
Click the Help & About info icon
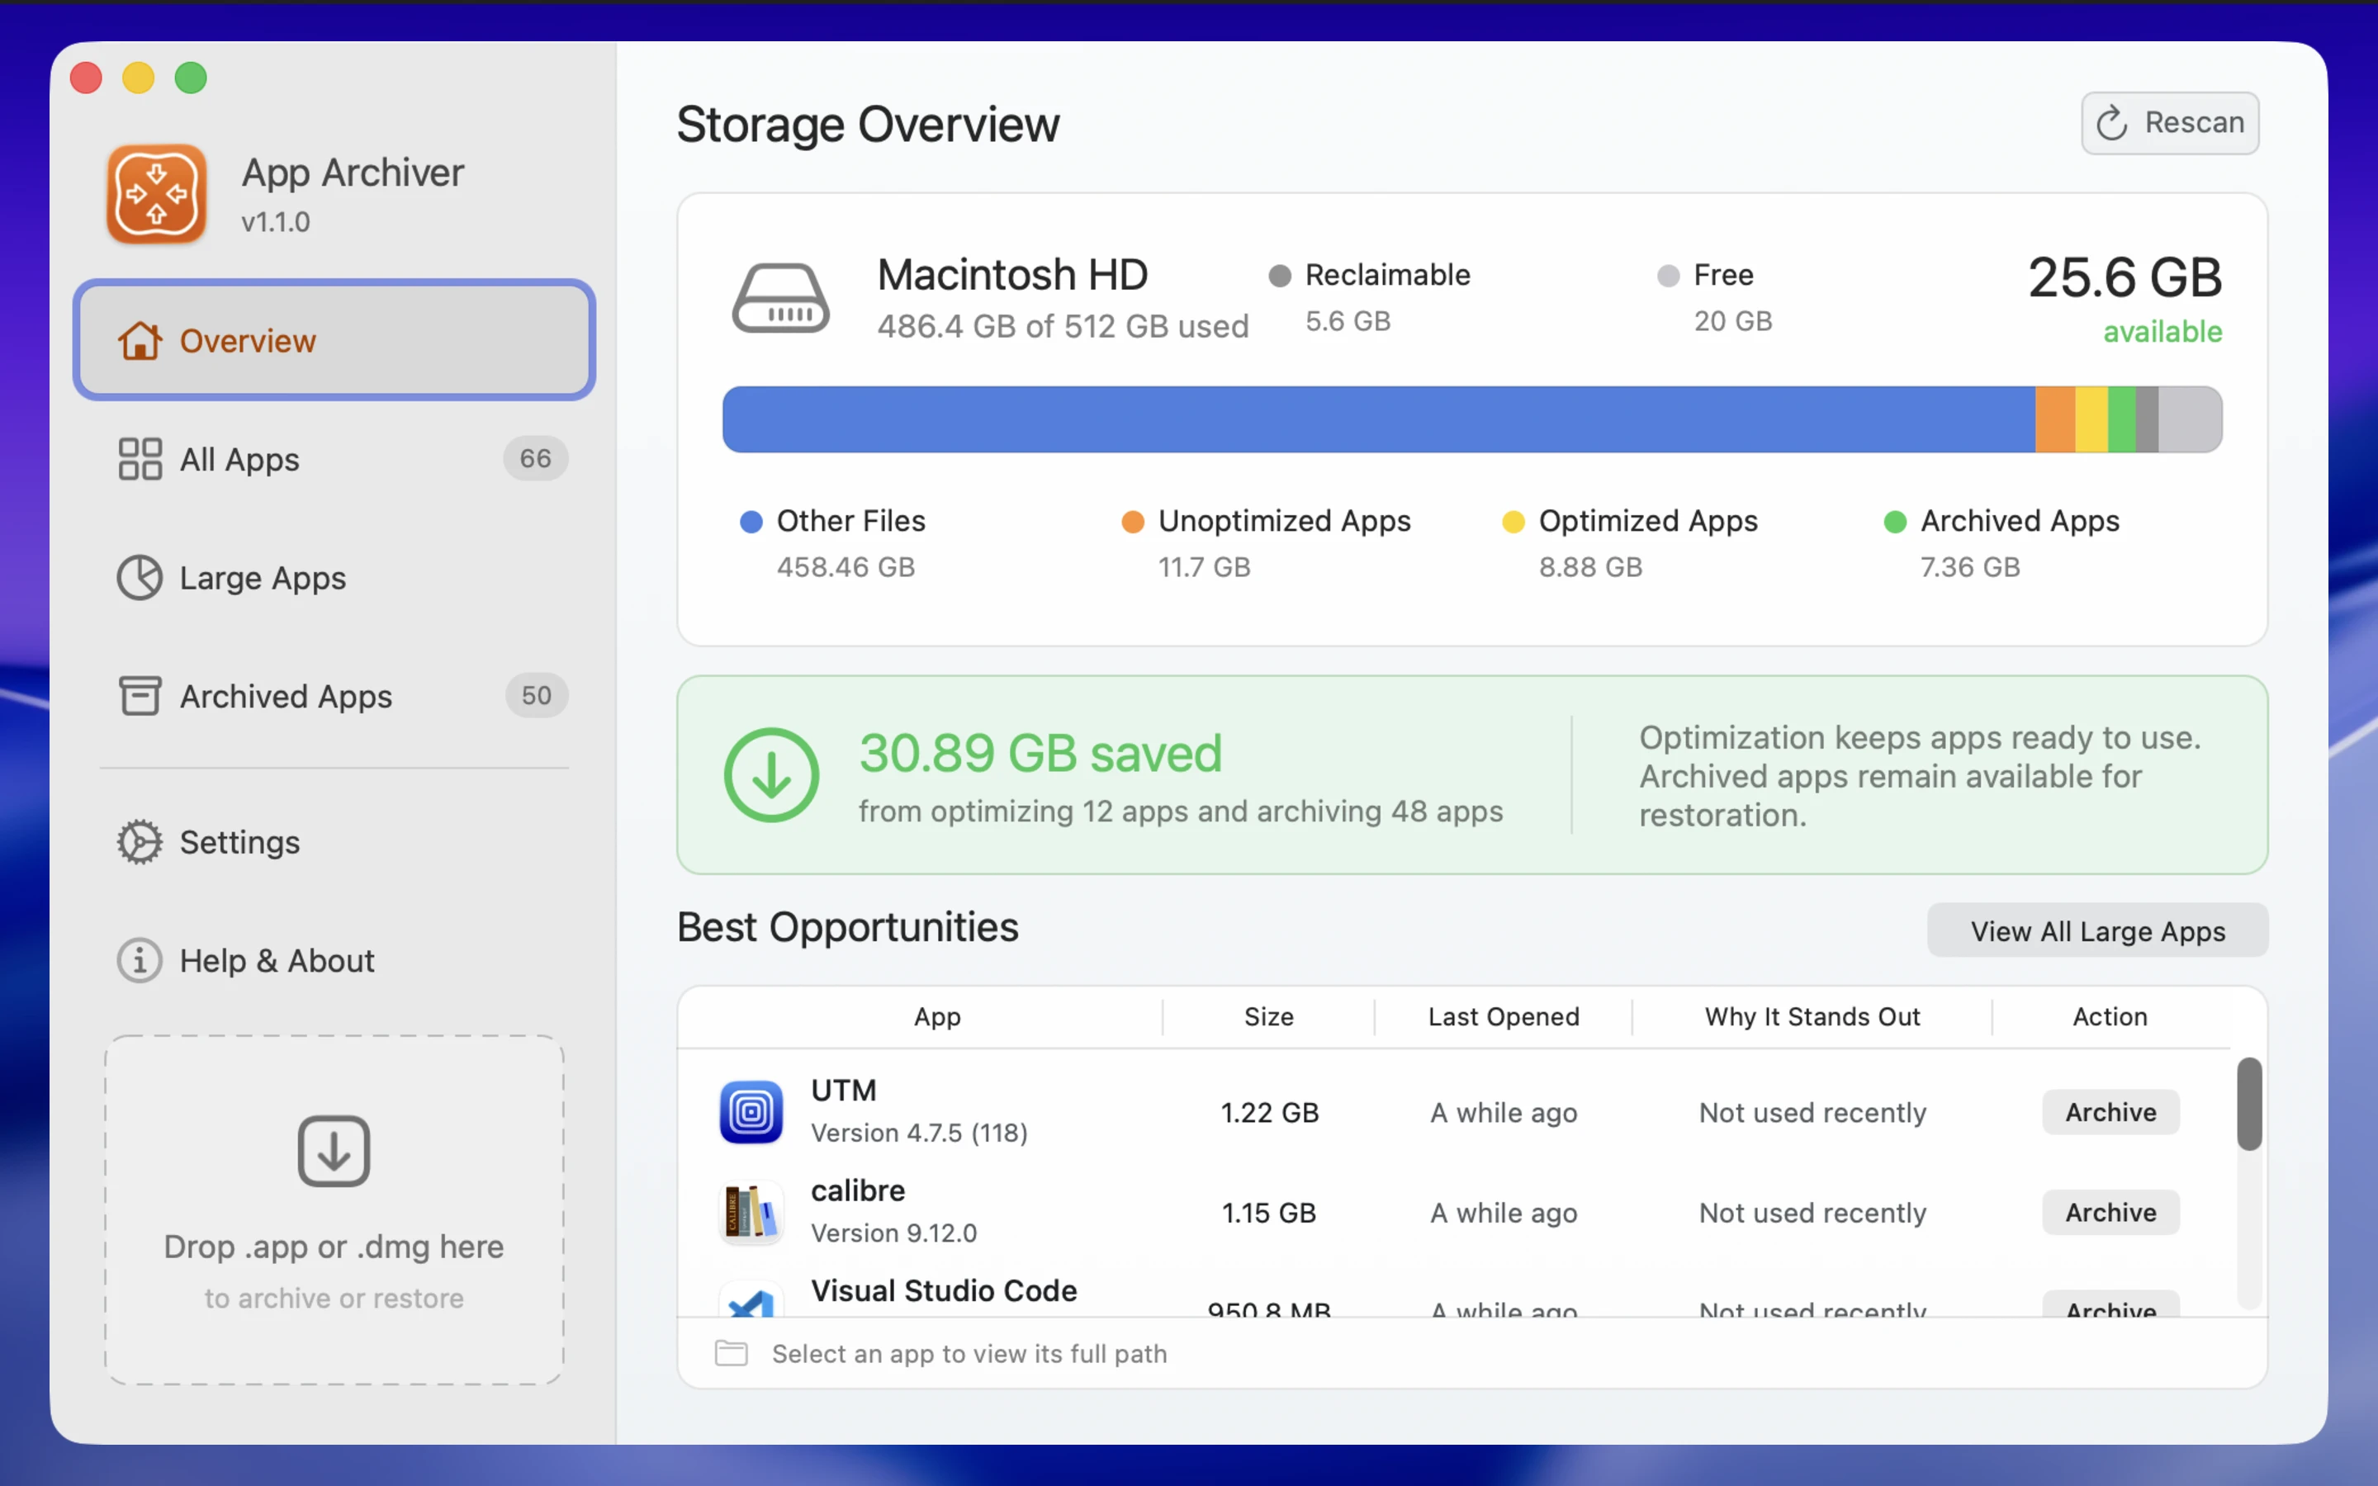140,960
